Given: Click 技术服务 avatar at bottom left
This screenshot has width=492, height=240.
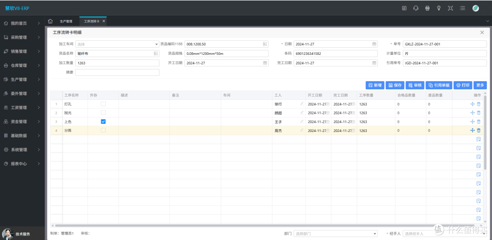Looking at the screenshot, I should (8, 234).
